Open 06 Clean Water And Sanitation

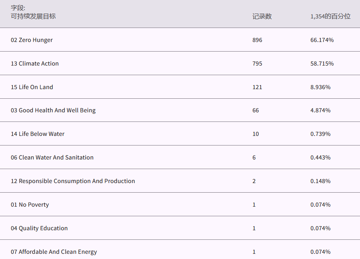click(52, 157)
